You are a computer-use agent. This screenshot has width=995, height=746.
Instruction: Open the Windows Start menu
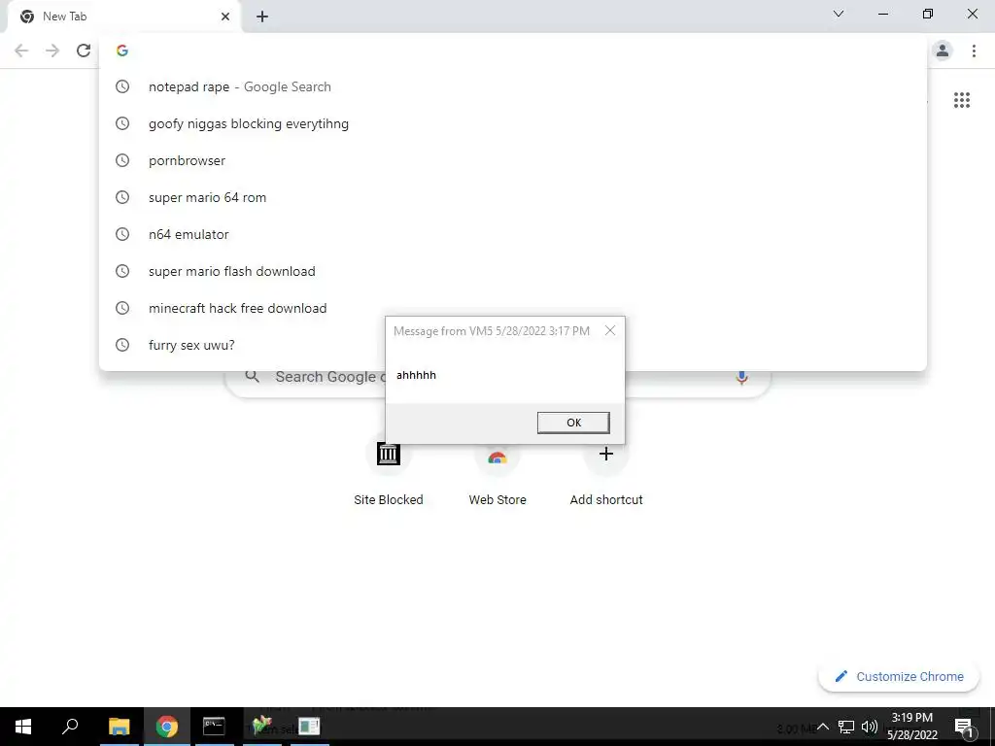[23, 727]
